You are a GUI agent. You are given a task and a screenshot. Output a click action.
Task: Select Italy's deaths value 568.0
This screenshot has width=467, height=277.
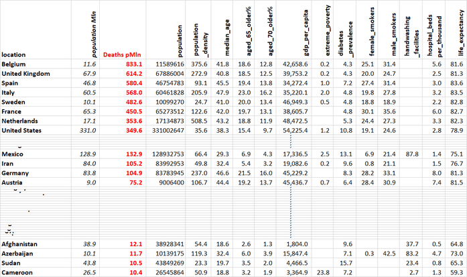point(134,93)
